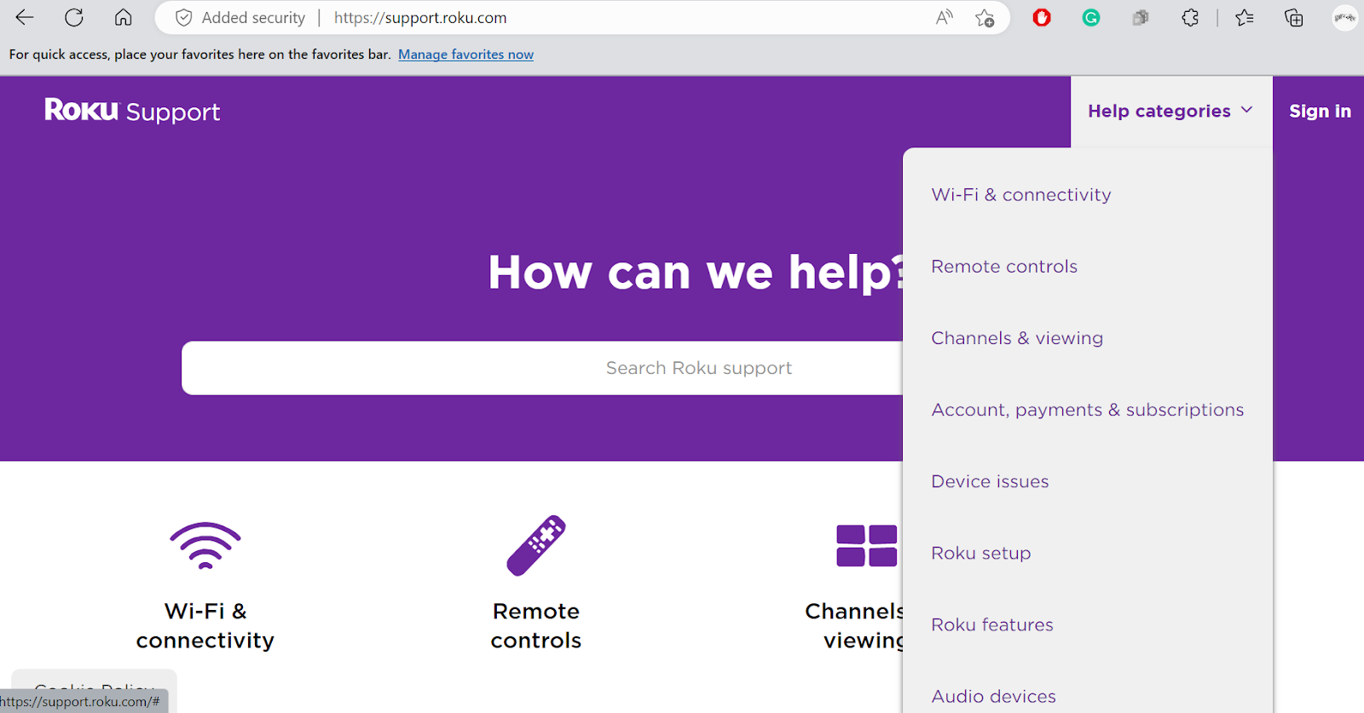The height and width of the screenshot is (713, 1364).
Task: Click the Channels grid icon
Action: (x=867, y=545)
